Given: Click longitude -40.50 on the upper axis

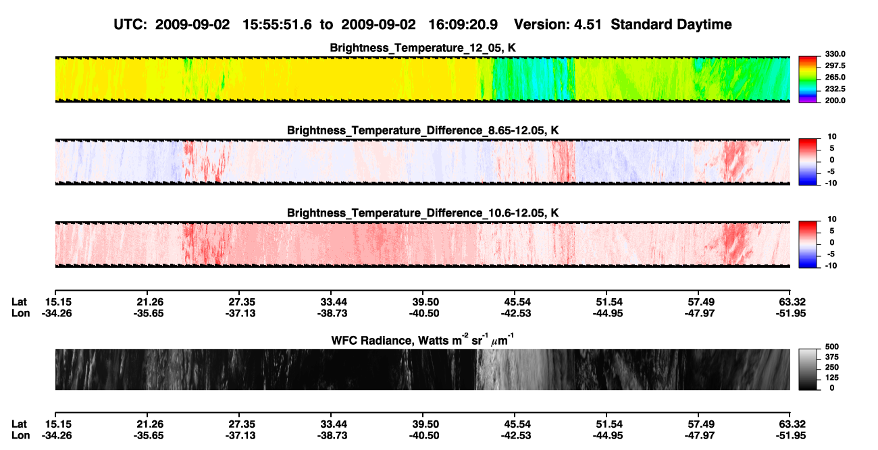Looking at the screenshot, I should (423, 313).
